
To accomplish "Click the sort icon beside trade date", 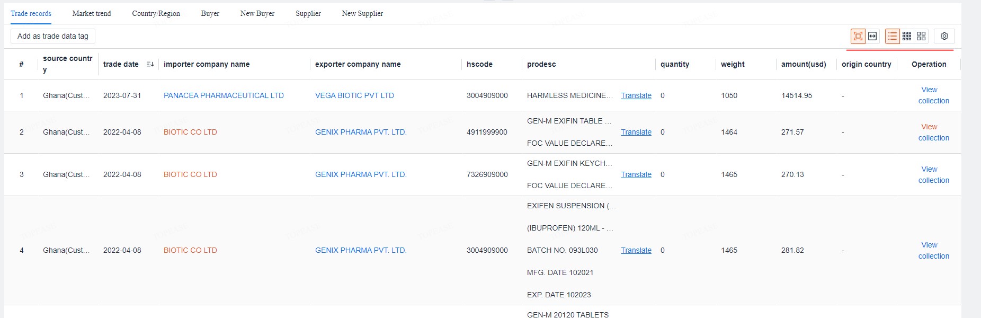I will (x=150, y=64).
